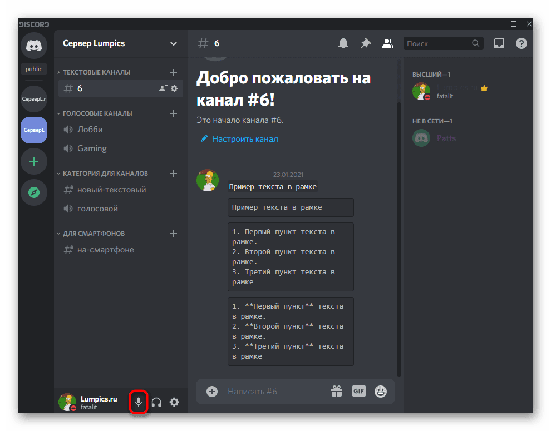Open the СерверL.r server icon
Screen dimensions: 551x431
pyautogui.click(x=34, y=98)
